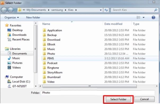Screen dimensions: 160x104
Task: Click the refresh icon beside address bar
Action: [106, 10]
